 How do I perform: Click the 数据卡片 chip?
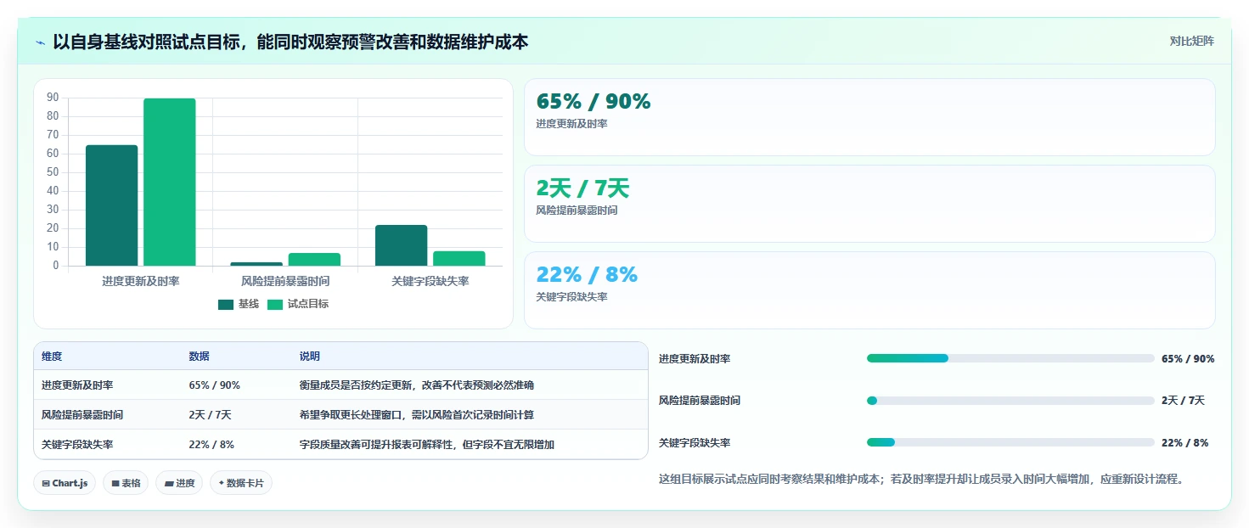241,483
